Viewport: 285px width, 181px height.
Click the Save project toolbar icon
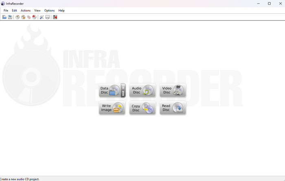tap(10, 17)
